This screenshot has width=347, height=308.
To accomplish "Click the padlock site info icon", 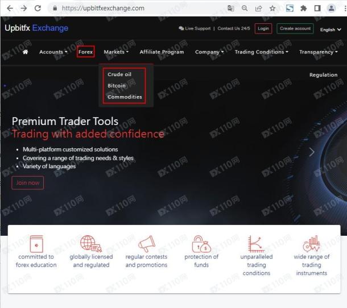I will tap(55, 9).
